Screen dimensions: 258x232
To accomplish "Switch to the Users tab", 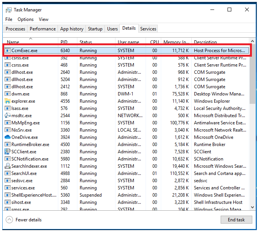I will 112,29.
